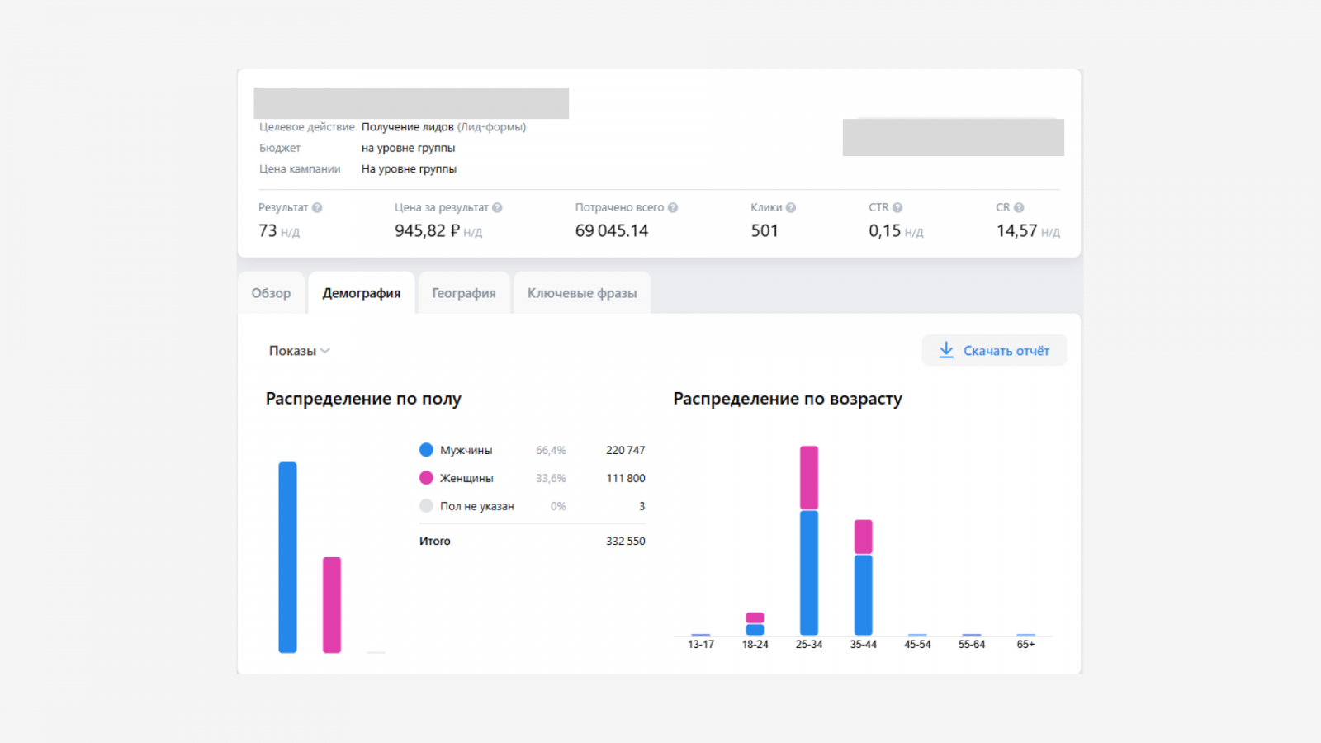Click help icon next to Результат
1321x743 pixels.
coord(317,208)
